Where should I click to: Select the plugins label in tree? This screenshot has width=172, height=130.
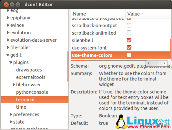21,63
